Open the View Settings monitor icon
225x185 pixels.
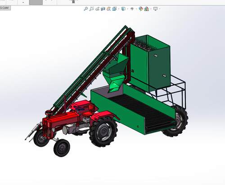(x=155, y=9)
